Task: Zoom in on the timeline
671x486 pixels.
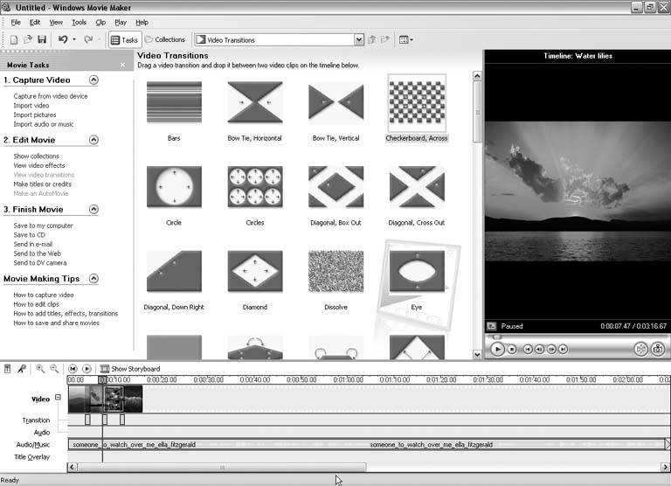Action: pyautogui.click(x=40, y=369)
